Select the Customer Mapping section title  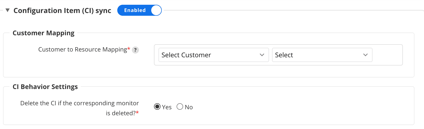(x=43, y=33)
